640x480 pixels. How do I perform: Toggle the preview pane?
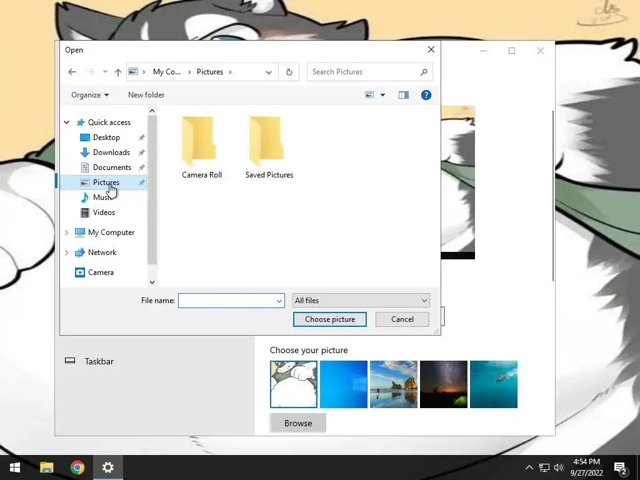404,95
